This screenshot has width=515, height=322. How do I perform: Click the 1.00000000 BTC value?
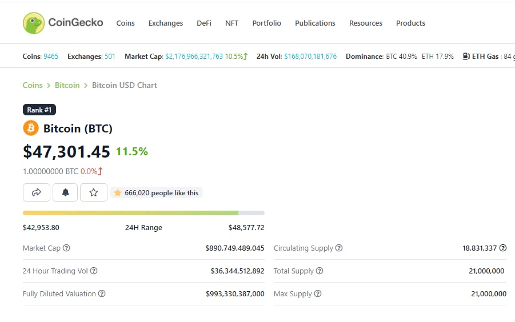(50, 171)
